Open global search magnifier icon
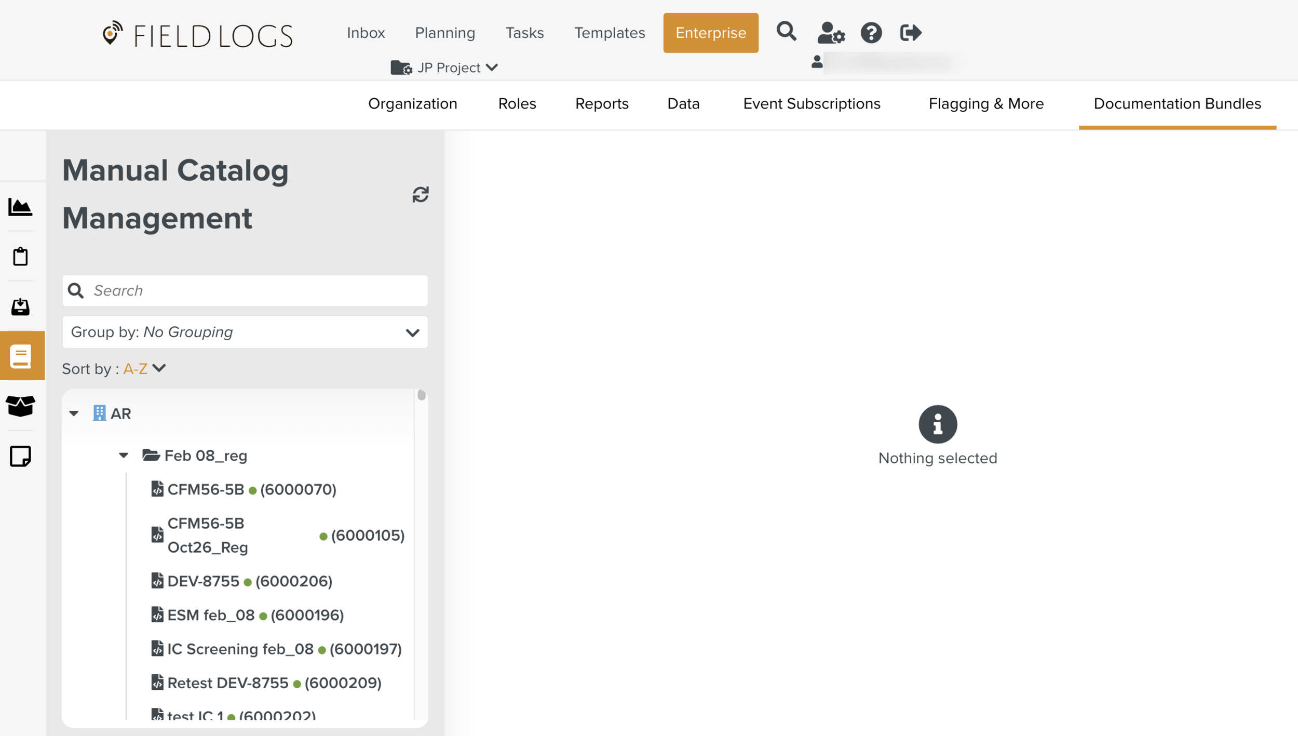 pyautogui.click(x=786, y=32)
